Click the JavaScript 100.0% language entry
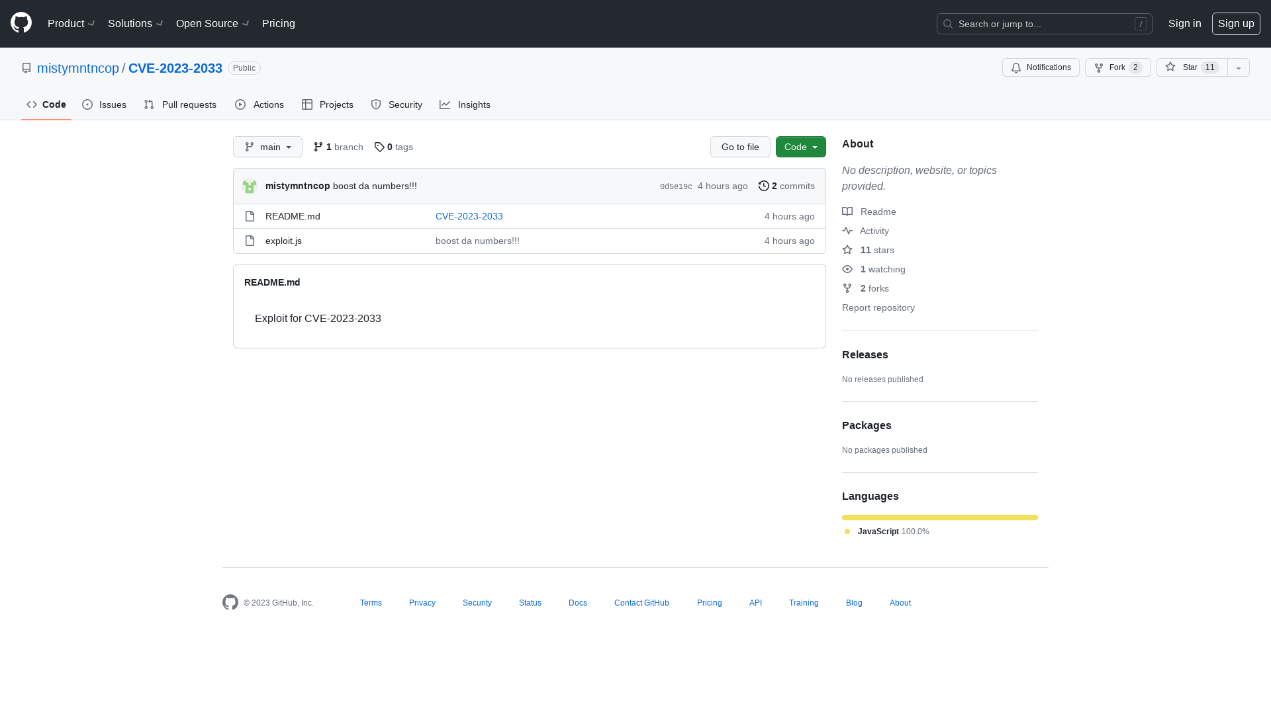The image size is (1271, 714). pos(887,532)
